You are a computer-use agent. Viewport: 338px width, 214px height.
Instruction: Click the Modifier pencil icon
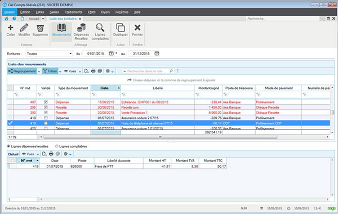(x=24, y=28)
